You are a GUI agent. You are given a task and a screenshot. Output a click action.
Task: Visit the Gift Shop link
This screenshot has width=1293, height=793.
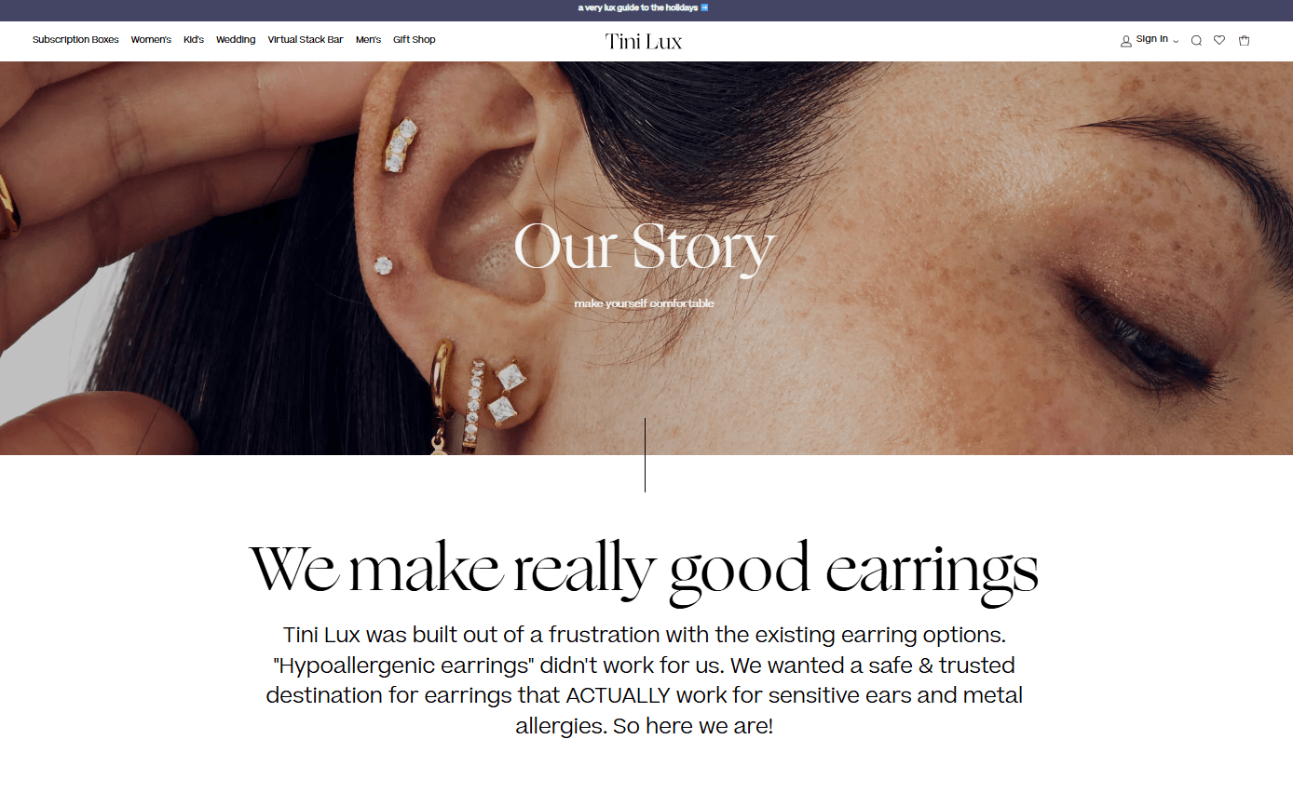[x=415, y=40]
